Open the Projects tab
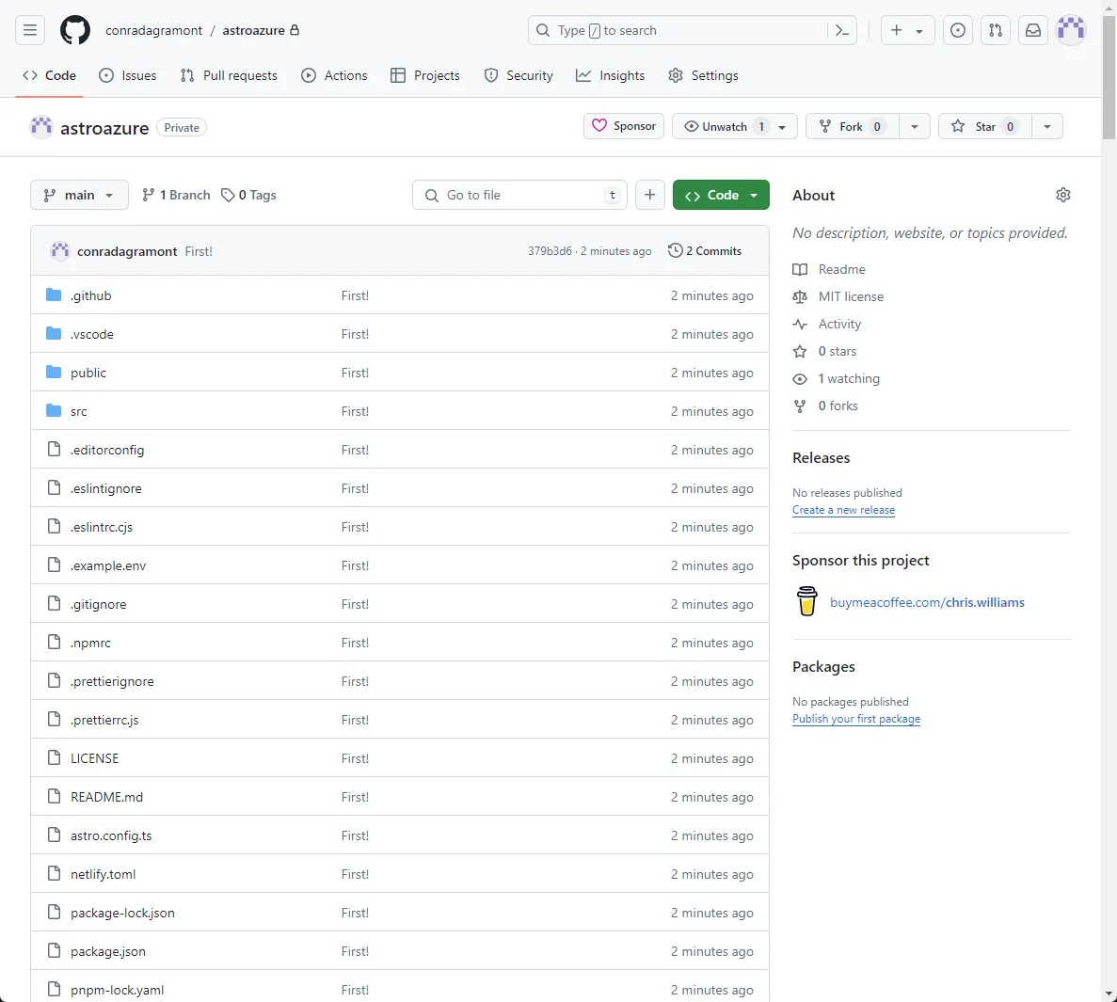1117x1002 pixels. click(425, 75)
